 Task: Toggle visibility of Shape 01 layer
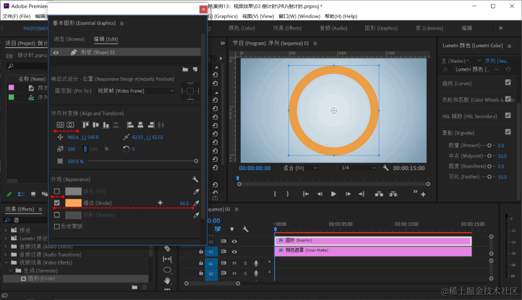56,52
